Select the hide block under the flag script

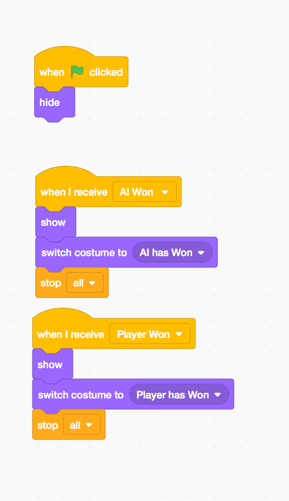[x=54, y=103]
